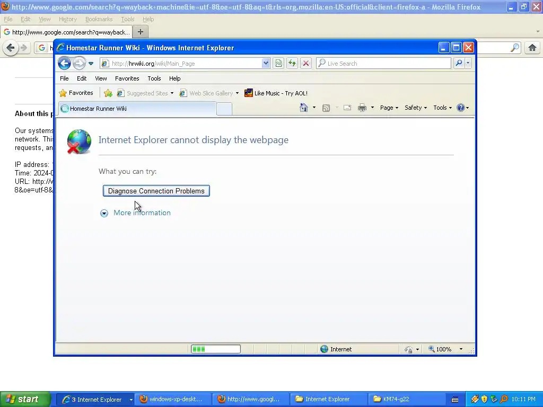Click the Internet zone status indicator
Viewport: 543px width, 407px height.
pos(336,349)
